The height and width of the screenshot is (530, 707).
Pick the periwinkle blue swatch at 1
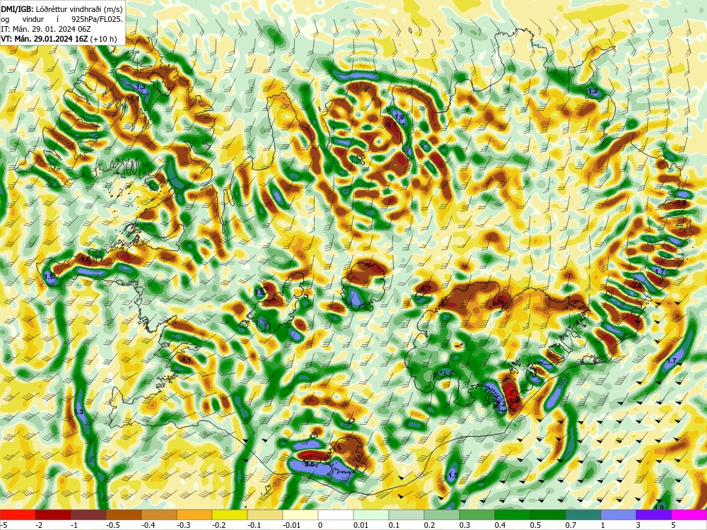(x=619, y=514)
